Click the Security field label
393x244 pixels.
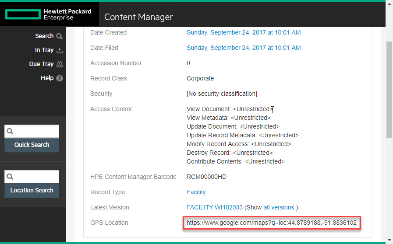[101, 94]
